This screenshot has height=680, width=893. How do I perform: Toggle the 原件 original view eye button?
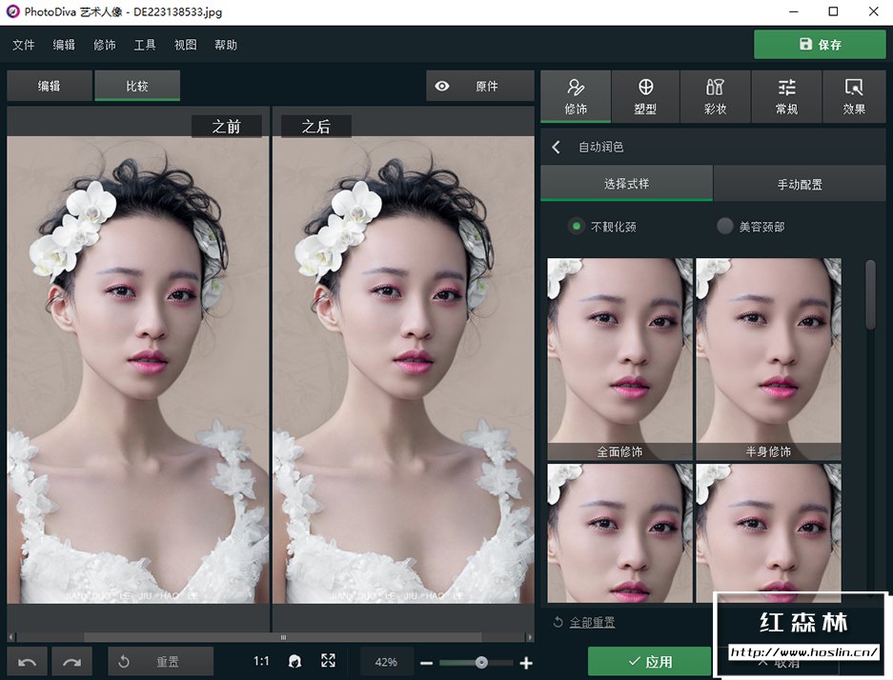click(x=479, y=86)
